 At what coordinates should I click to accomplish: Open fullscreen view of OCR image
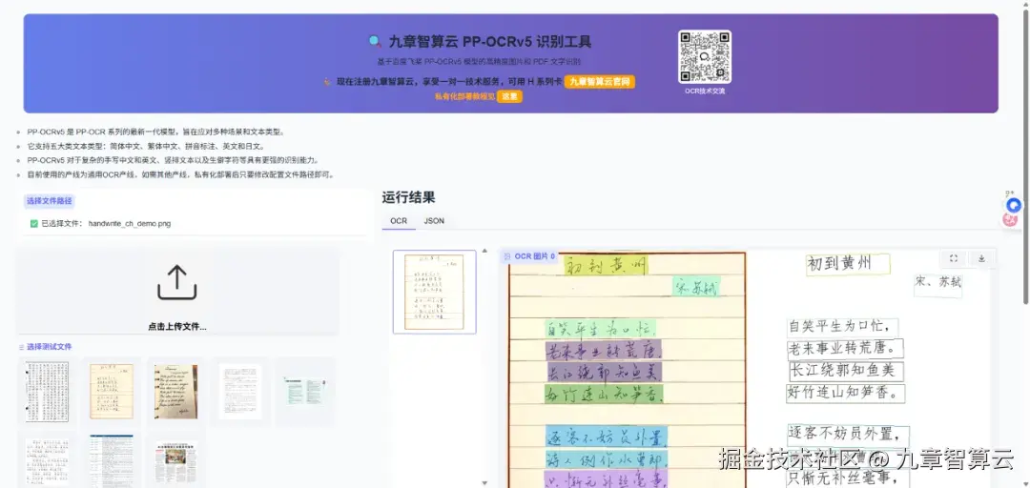(x=954, y=259)
